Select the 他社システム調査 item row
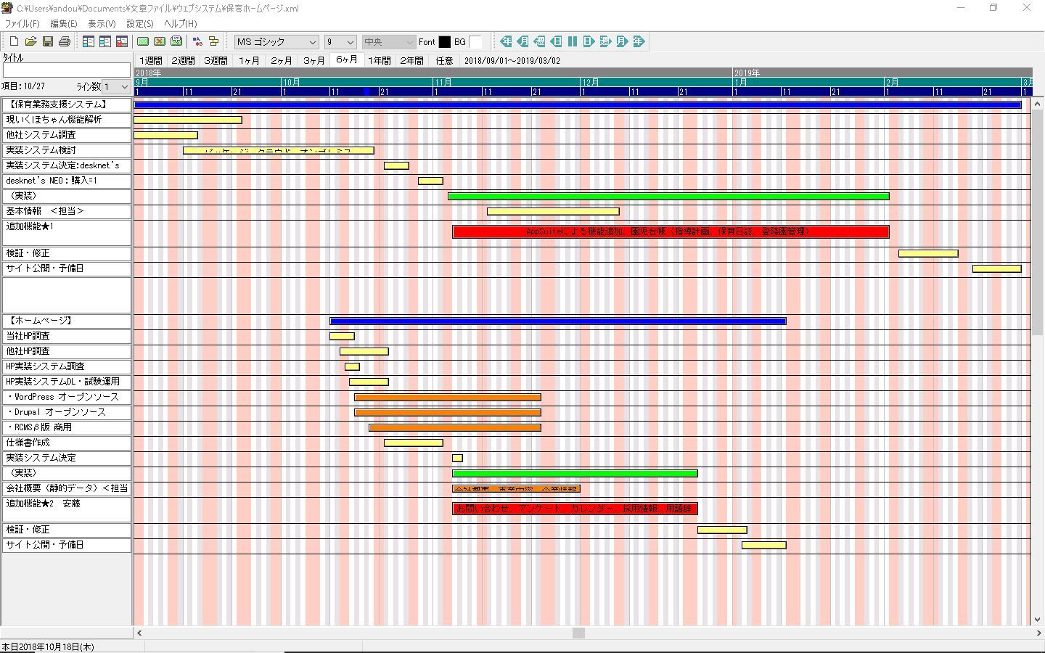The image size is (1045, 653). tap(67, 135)
